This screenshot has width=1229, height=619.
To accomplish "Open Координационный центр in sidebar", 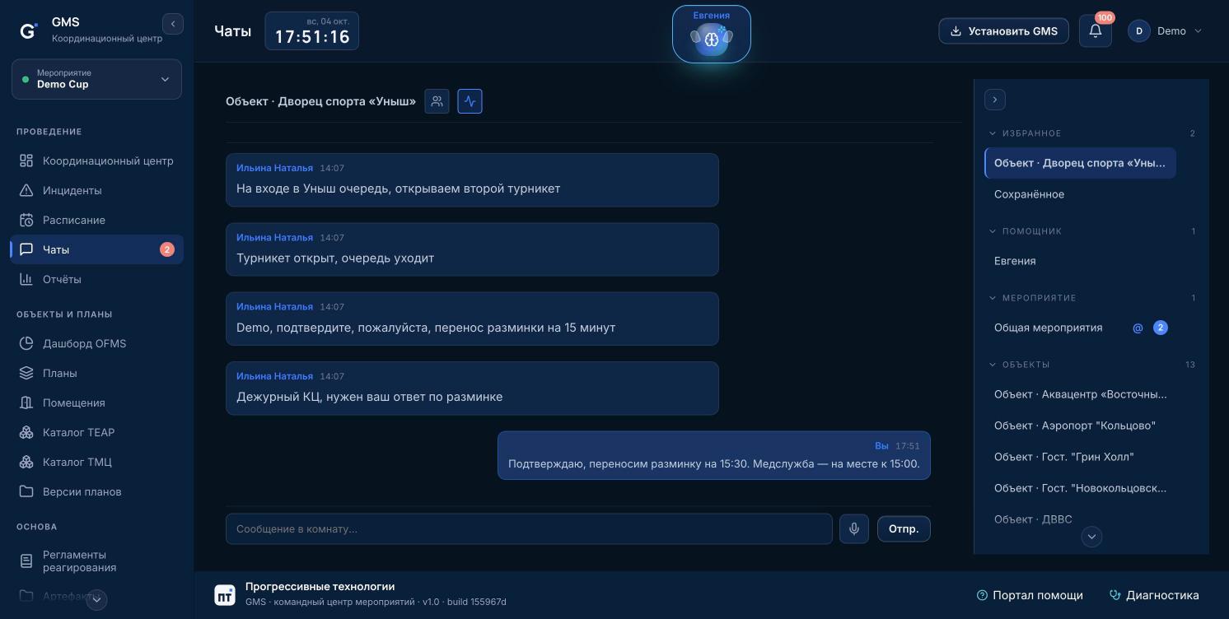I will 97,161.
